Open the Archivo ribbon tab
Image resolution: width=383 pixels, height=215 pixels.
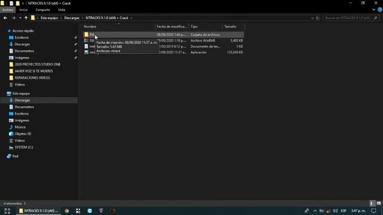click(x=8, y=10)
